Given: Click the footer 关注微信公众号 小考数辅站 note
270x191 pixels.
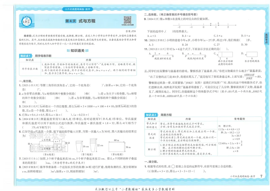Looking at the screenshot, I should [135, 189].
